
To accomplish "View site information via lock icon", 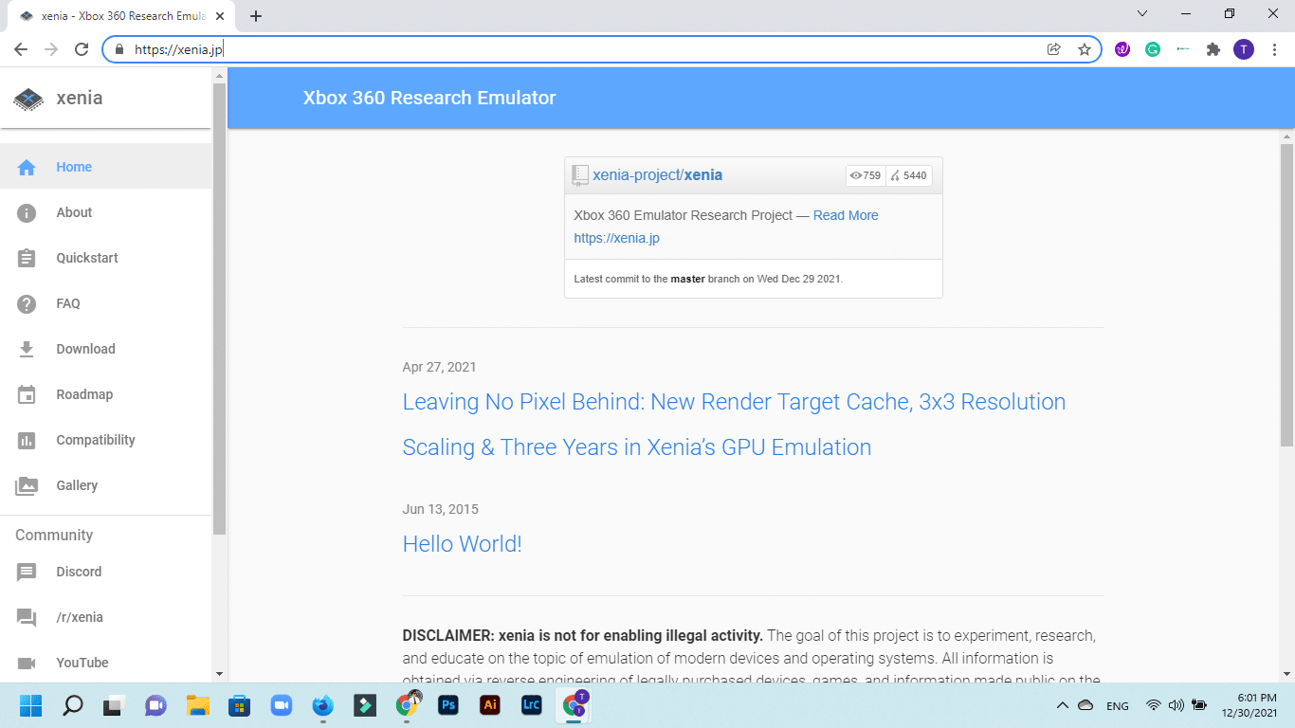I will click(x=119, y=49).
